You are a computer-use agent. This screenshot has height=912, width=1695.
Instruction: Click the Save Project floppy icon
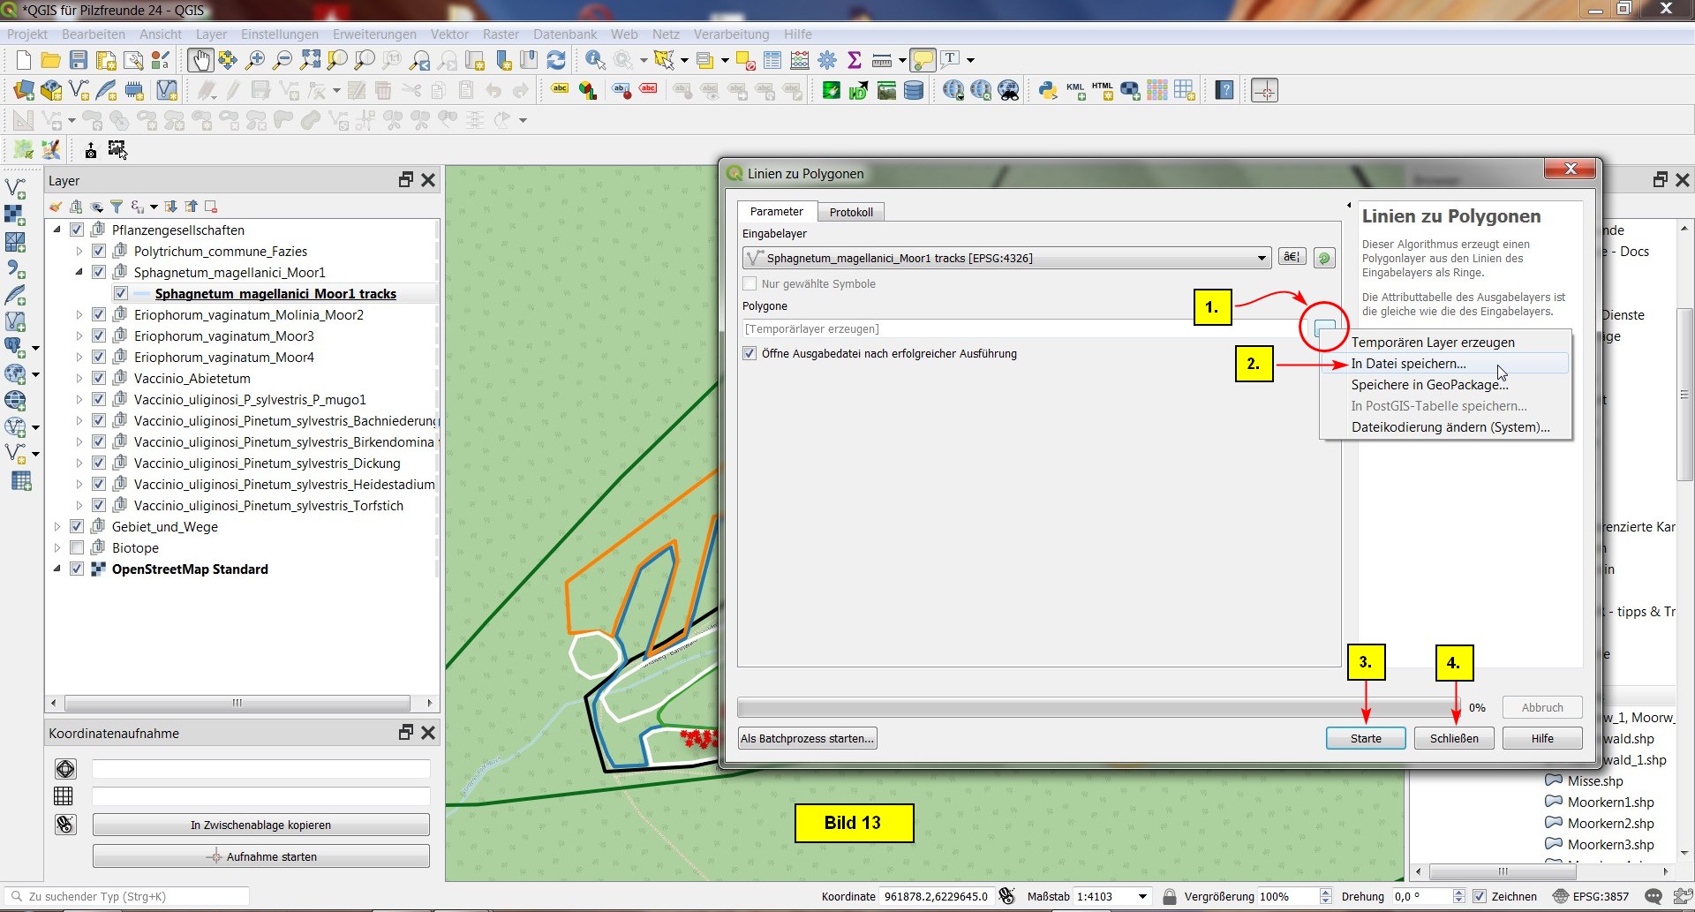click(x=79, y=60)
